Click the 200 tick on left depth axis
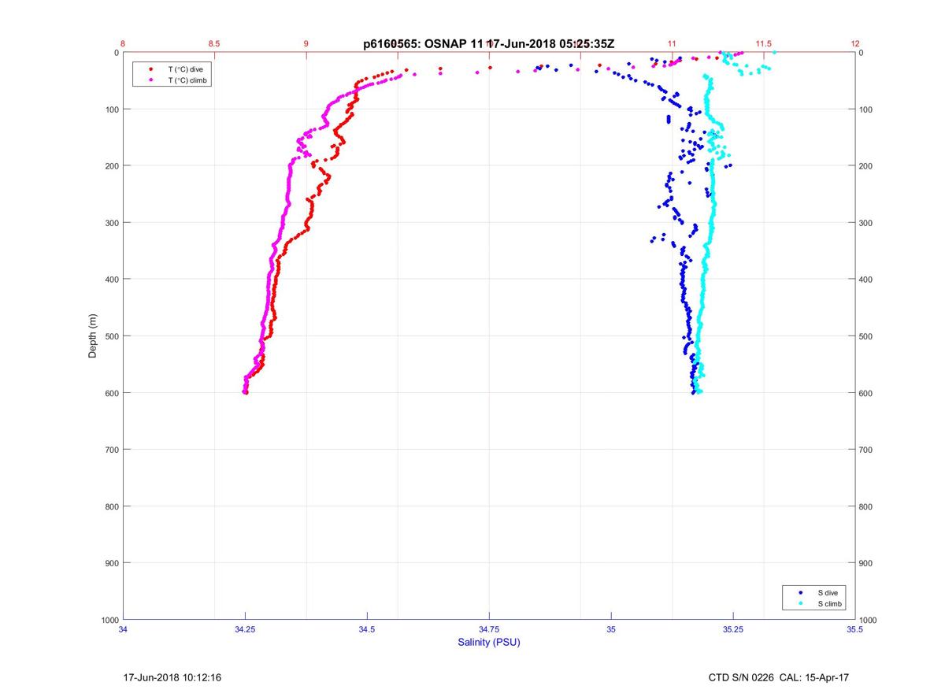The image size is (945, 697). pyautogui.click(x=112, y=166)
